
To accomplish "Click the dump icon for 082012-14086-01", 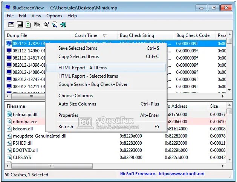I will tap(9, 72).
